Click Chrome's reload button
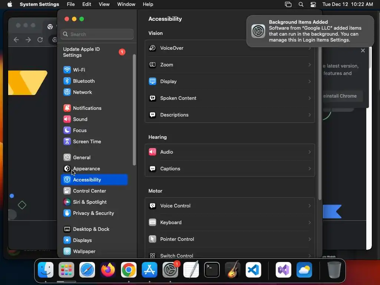The image size is (380, 285). point(40,40)
